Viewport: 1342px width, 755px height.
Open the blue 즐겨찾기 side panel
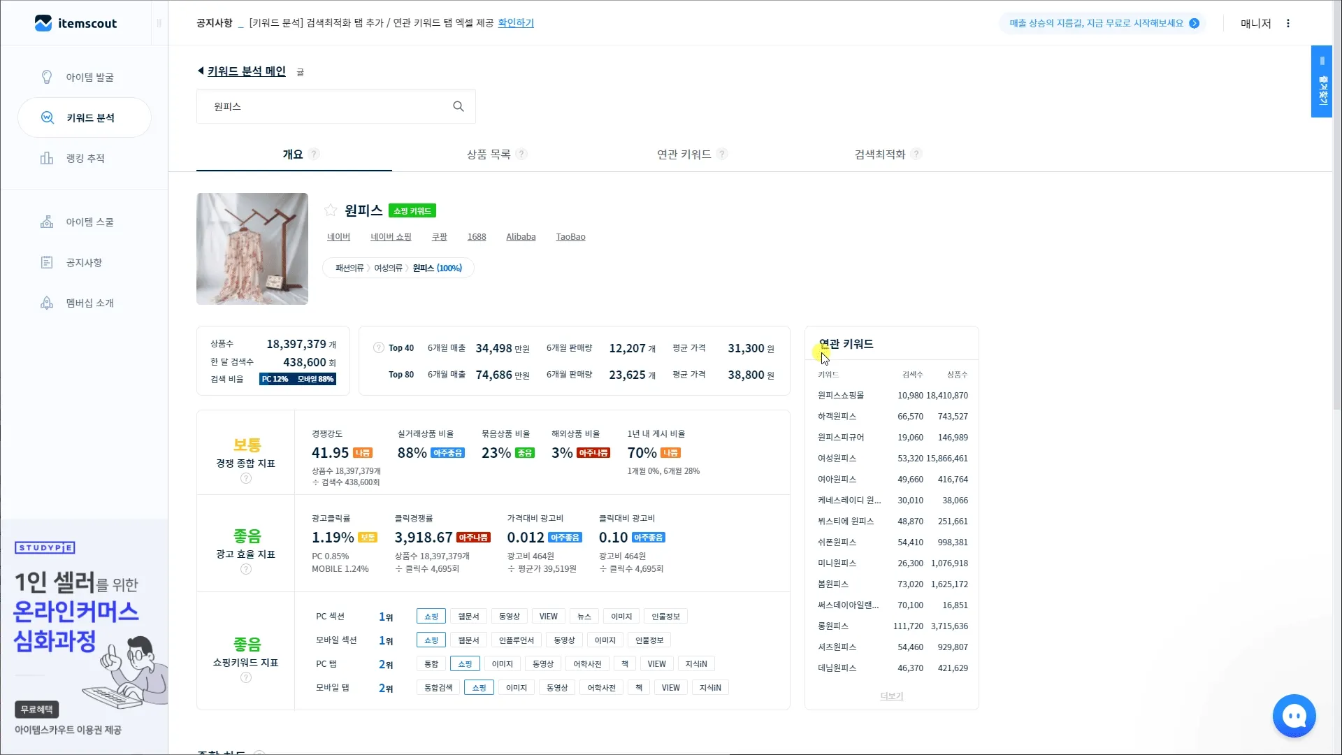1322,81
